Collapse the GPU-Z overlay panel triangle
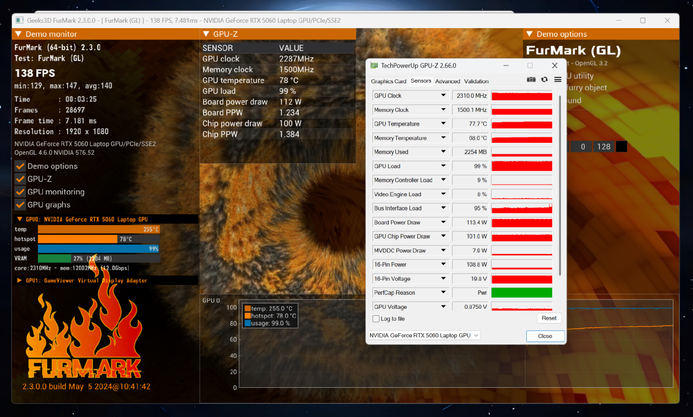The width and height of the screenshot is (693, 417). 206,34
